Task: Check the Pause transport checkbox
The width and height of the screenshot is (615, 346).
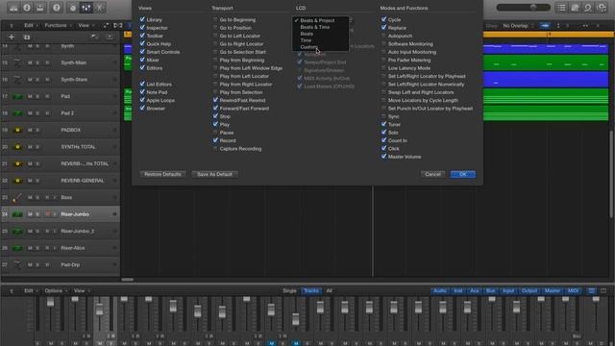Action: [215, 133]
